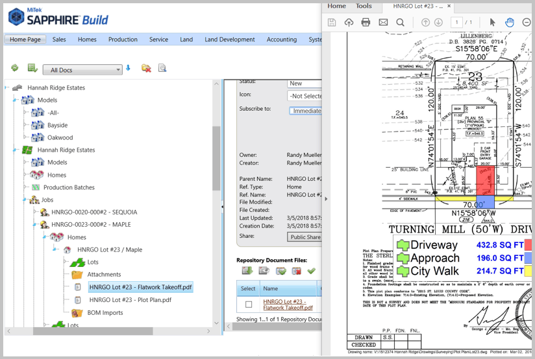
Task: Open the Icon dropdown -Not Selected-
Action: coord(305,96)
